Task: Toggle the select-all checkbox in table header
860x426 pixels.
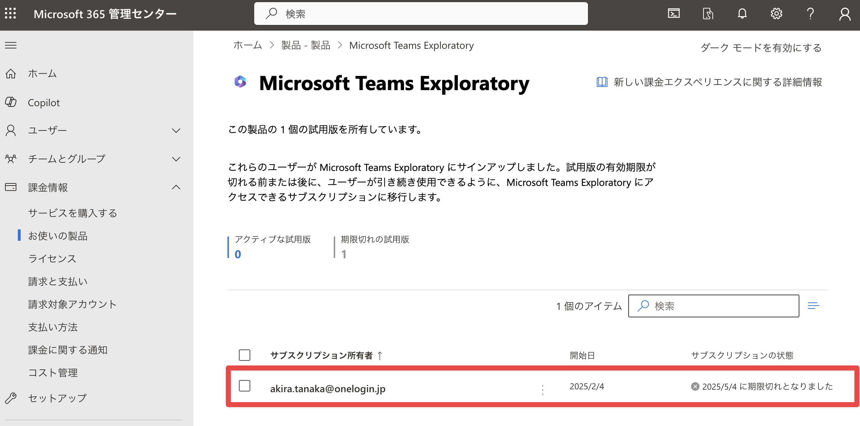Action: [x=245, y=355]
